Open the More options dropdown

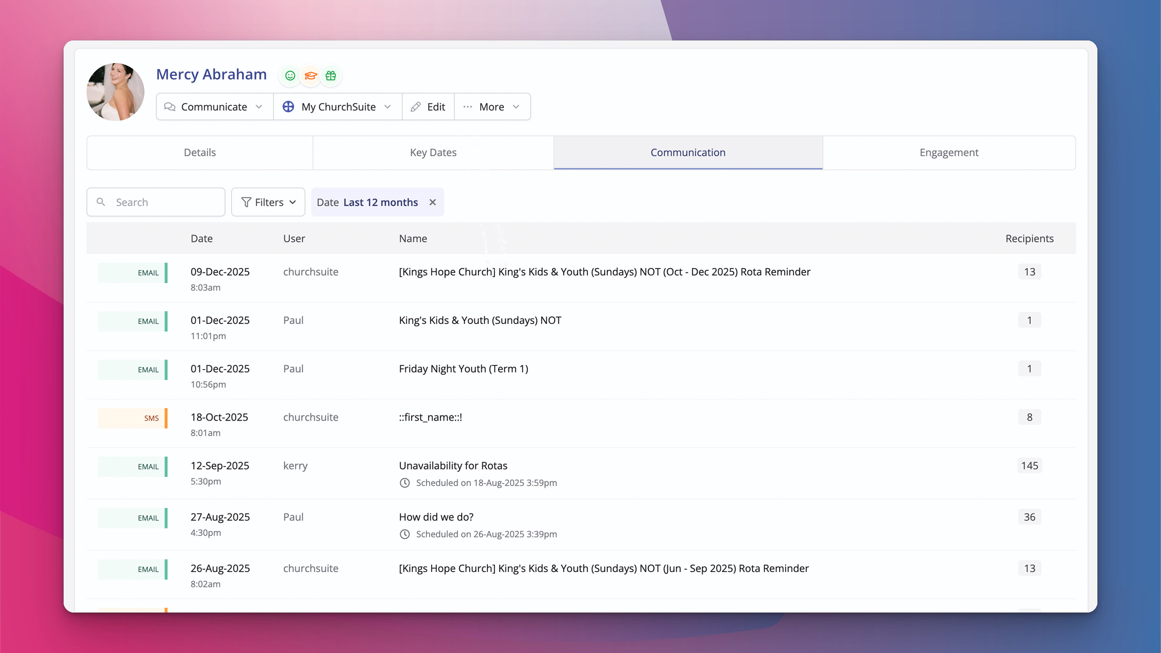[x=492, y=107]
